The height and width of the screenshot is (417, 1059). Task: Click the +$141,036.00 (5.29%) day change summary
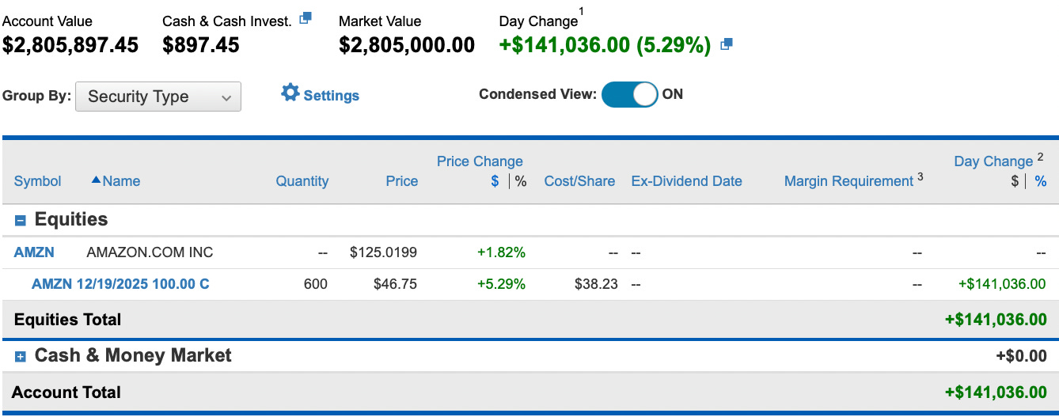tap(605, 45)
